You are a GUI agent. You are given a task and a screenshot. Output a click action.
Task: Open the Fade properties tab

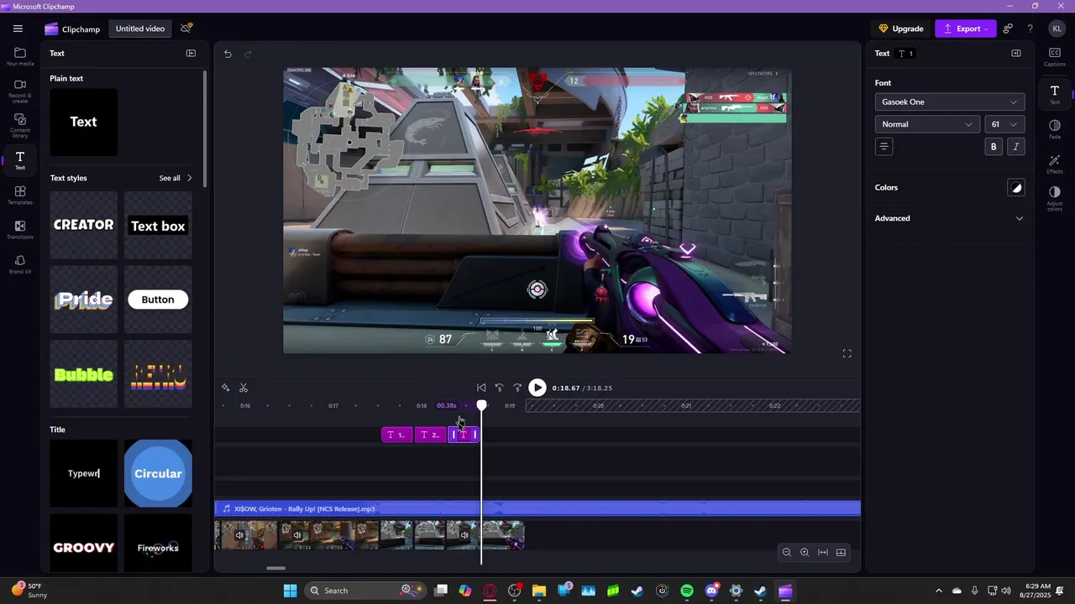tap(1054, 129)
